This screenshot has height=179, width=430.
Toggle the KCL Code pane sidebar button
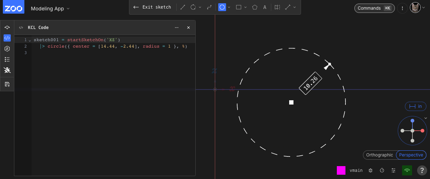[x=7, y=38]
